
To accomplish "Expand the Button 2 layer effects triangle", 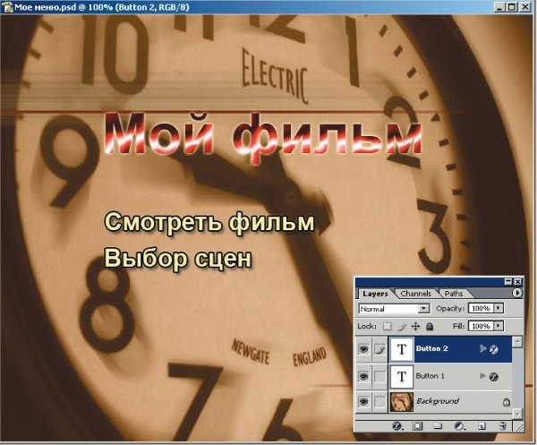I will click(x=483, y=348).
